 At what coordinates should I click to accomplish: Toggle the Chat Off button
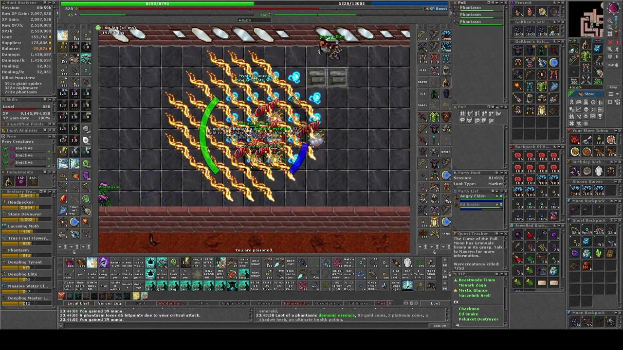[x=440, y=326]
